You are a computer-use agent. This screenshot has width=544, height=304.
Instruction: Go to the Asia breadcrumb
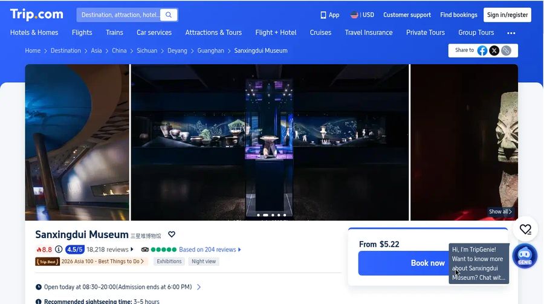(97, 51)
